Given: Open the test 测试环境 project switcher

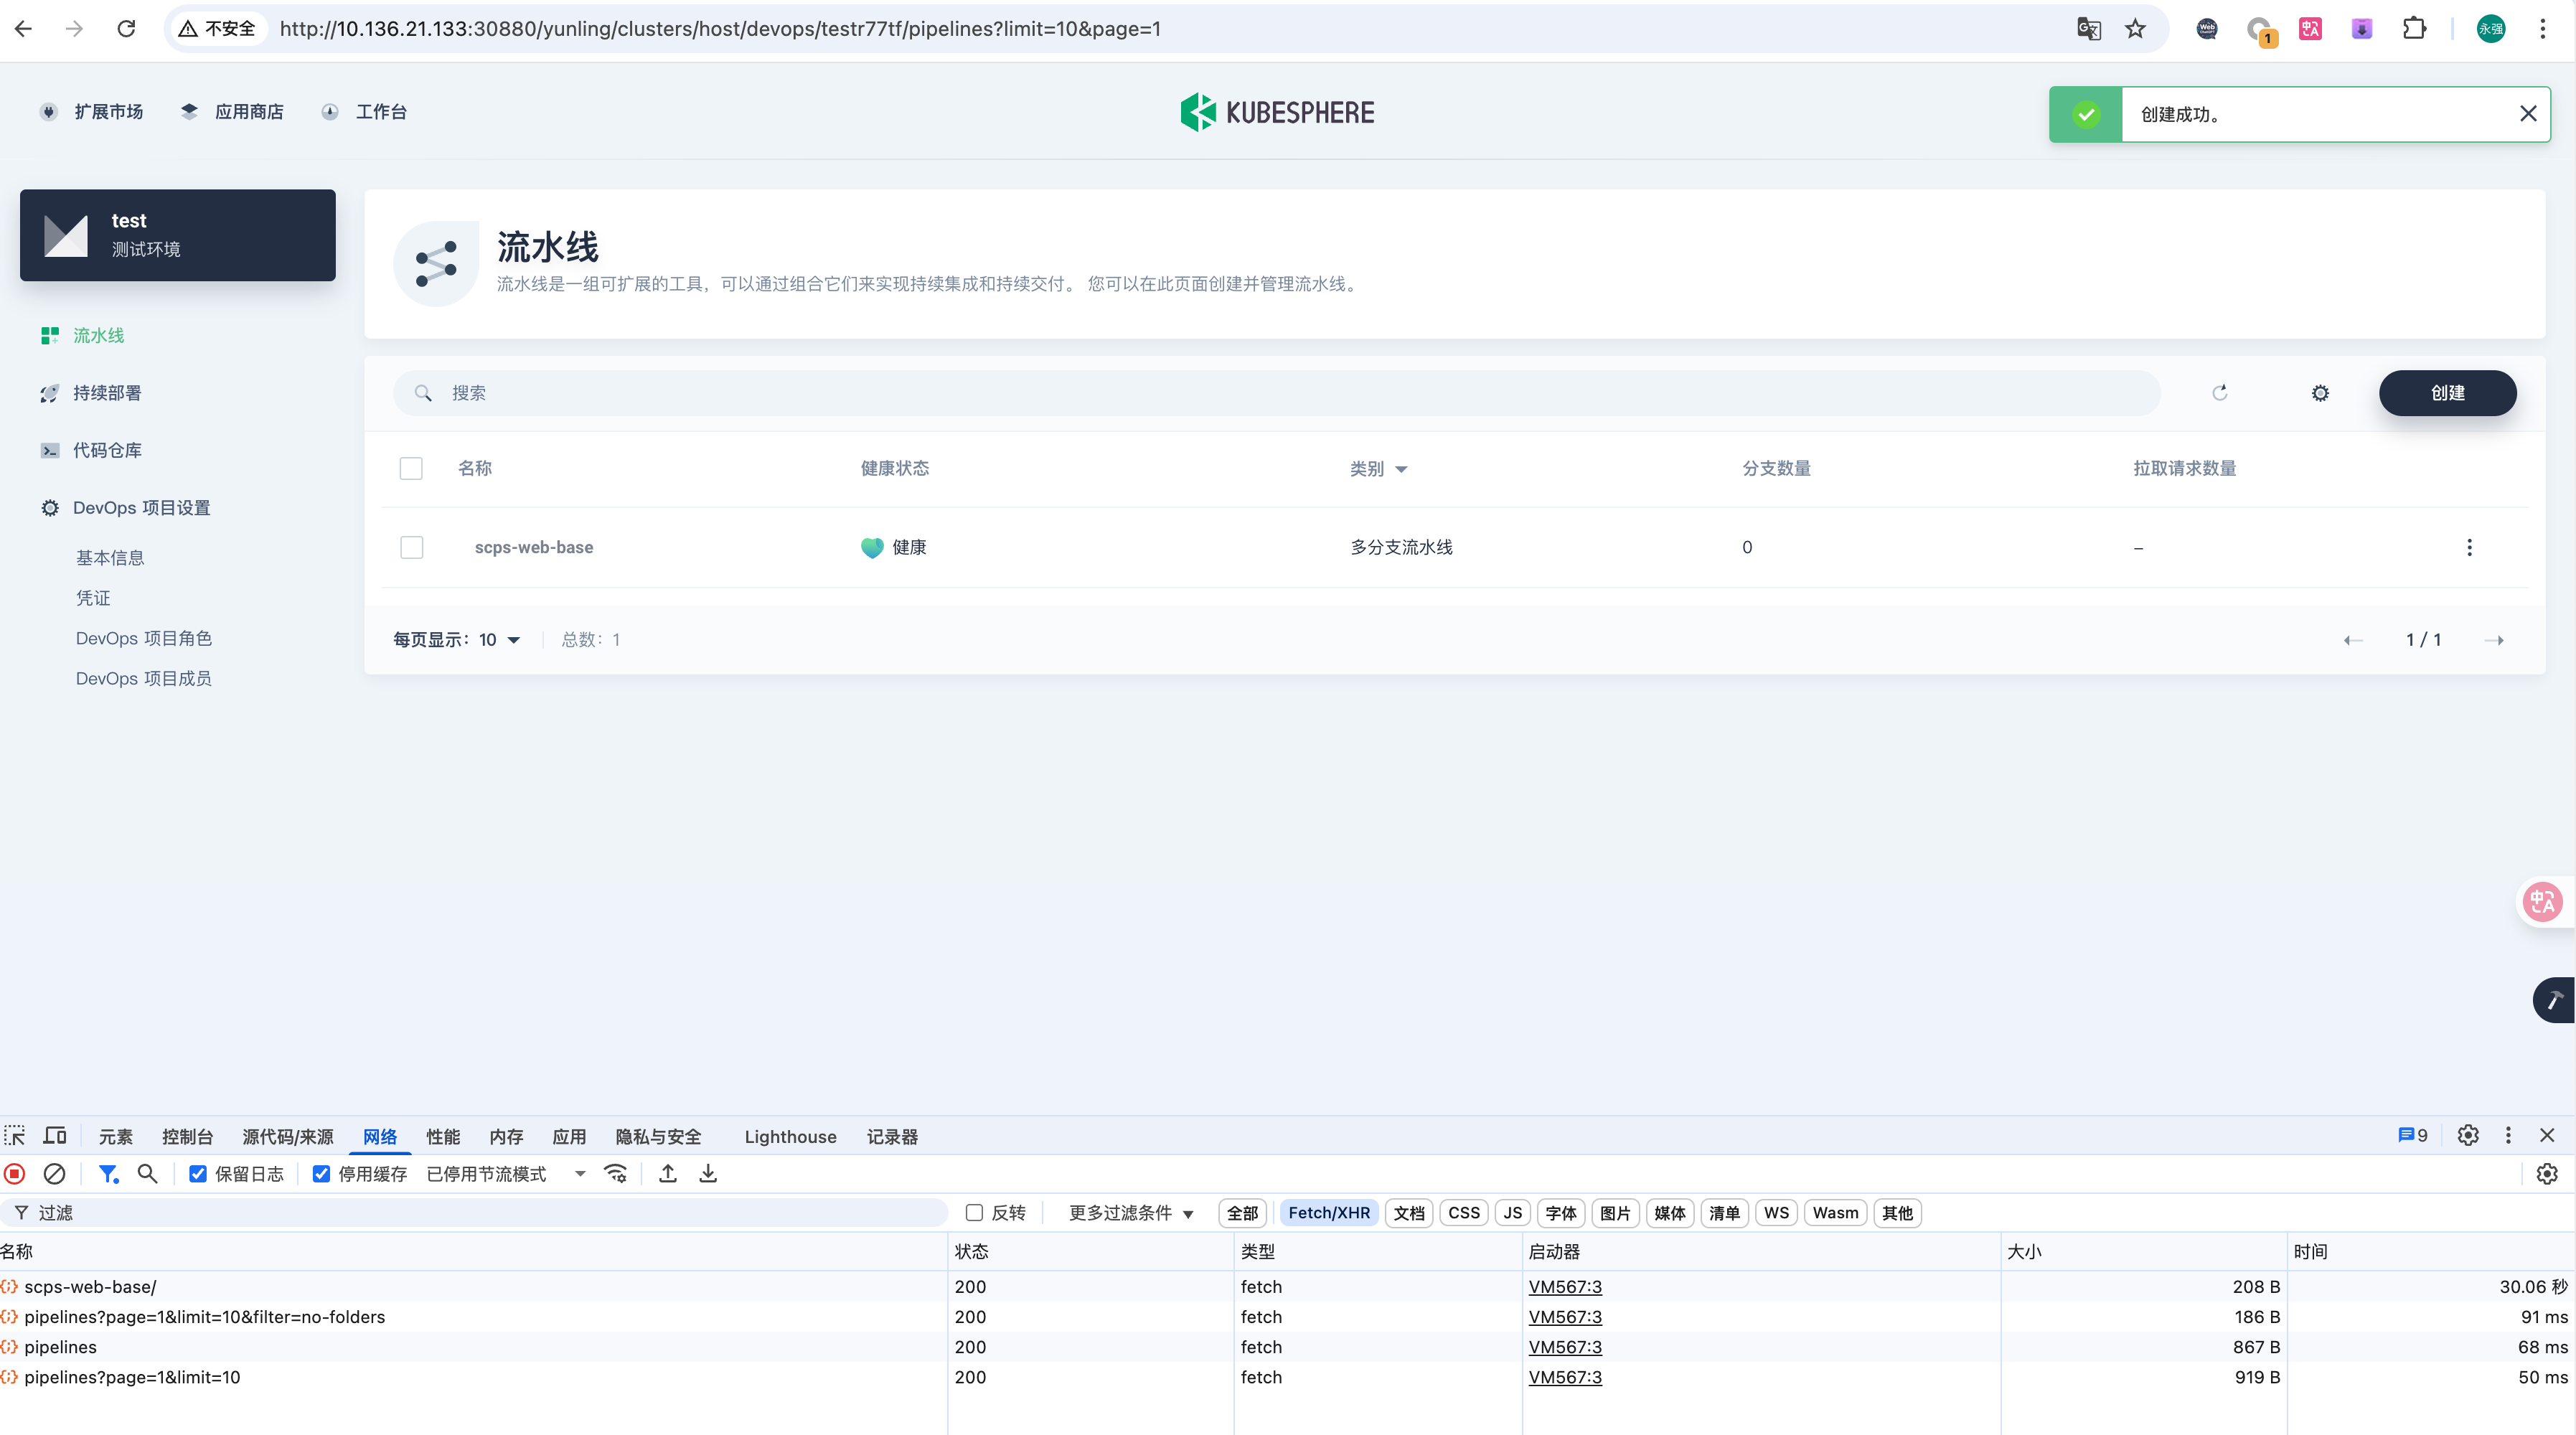Looking at the screenshot, I should coord(178,235).
